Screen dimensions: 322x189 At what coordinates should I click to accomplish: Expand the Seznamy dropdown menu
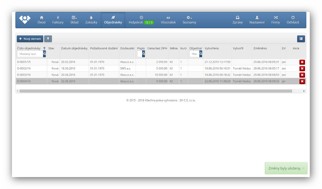tap(189, 20)
